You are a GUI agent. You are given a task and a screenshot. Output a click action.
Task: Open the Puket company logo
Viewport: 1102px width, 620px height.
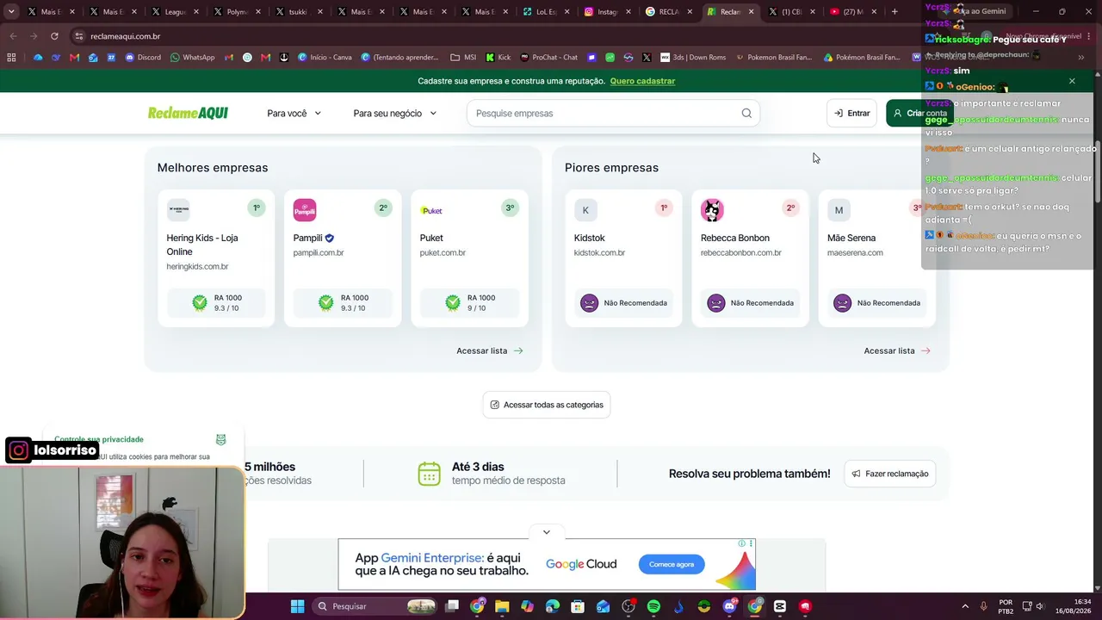[x=431, y=210]
